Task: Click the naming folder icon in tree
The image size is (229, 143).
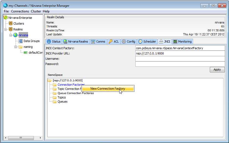Action: click(21, 47)
